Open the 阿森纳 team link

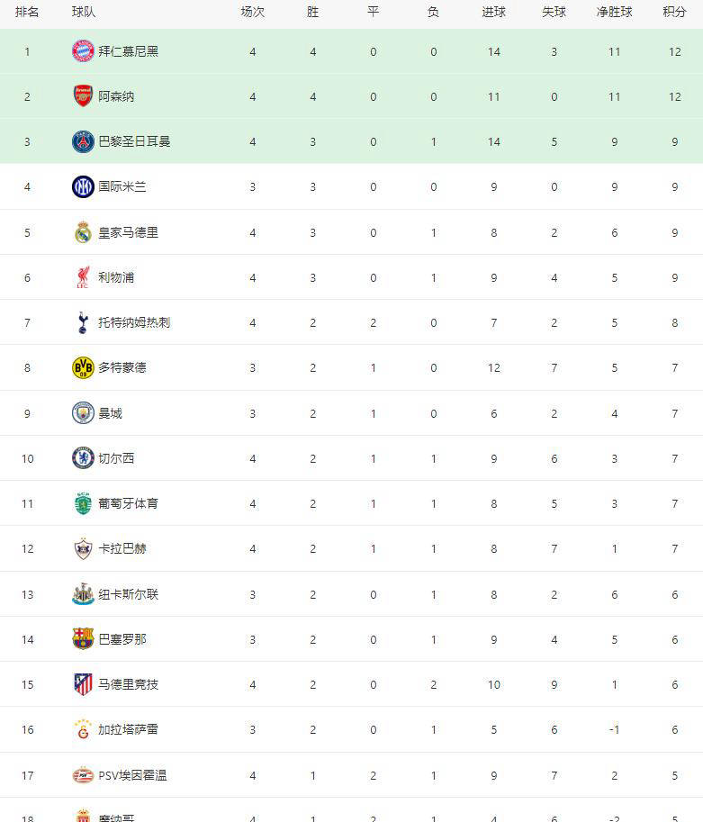click(x=116, y=96)
